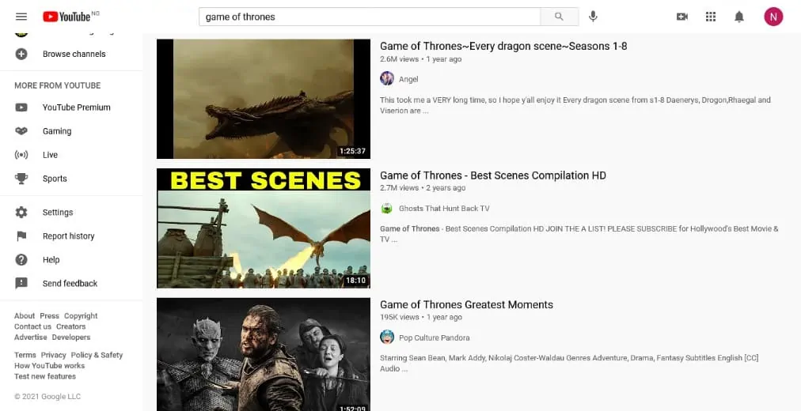
Task: Open Browse channels in sidebar
Action: click(x=71, y=54)
